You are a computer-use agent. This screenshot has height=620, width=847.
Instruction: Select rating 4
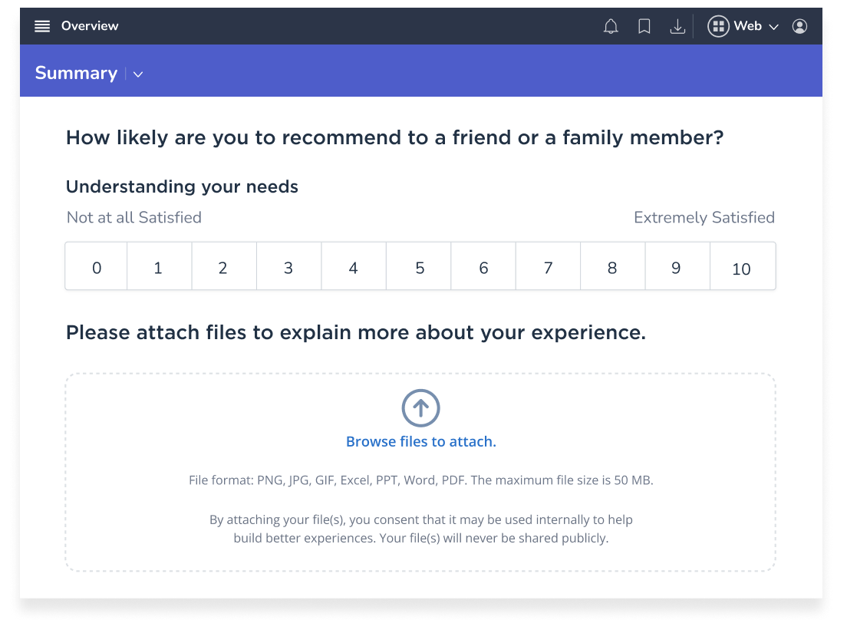[x=354, y=266]
